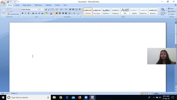Apply the No Spacing style
Screen dimensions: 177x100
tap(97, 11)
